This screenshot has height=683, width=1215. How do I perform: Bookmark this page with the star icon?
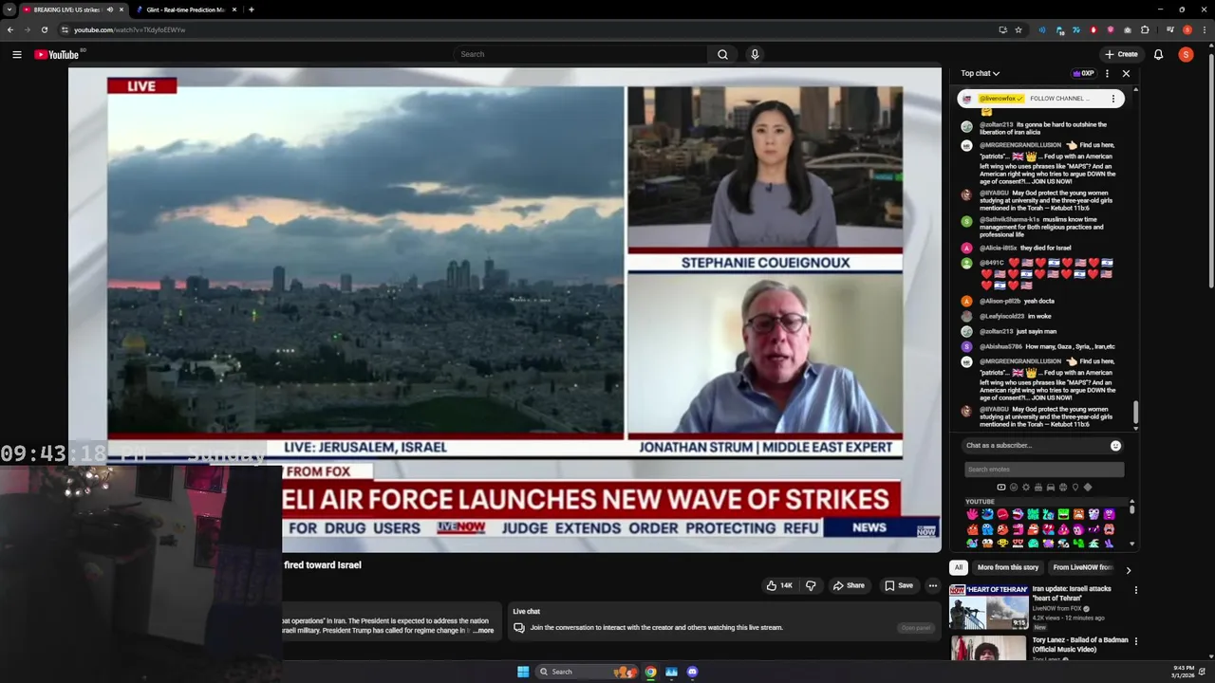coord(1019,29)
